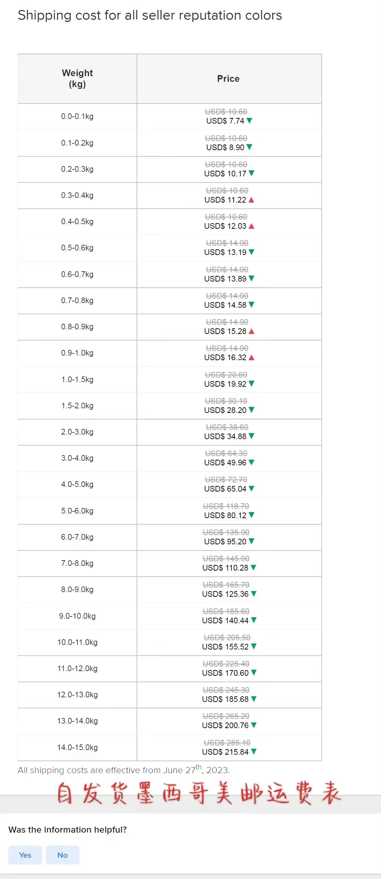
Task: Select the Price column header
Action: [x=229, y=79]
